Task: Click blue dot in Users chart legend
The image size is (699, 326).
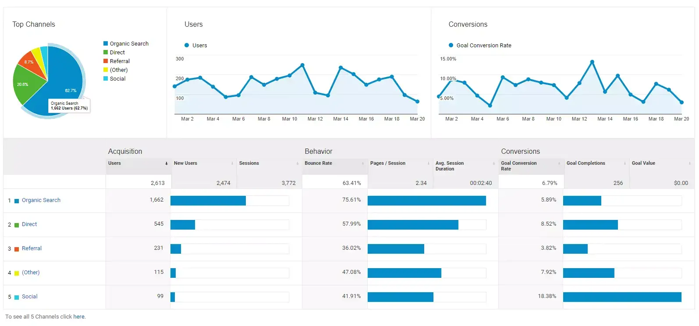Action: pyautogui.click(x=187, y=45)
